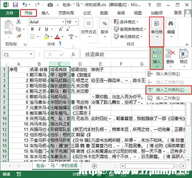The image size is (192, 178).
Task: Select 插入单元格(E) menu entry
Action: pyautogui.click(x=168, y=74)
